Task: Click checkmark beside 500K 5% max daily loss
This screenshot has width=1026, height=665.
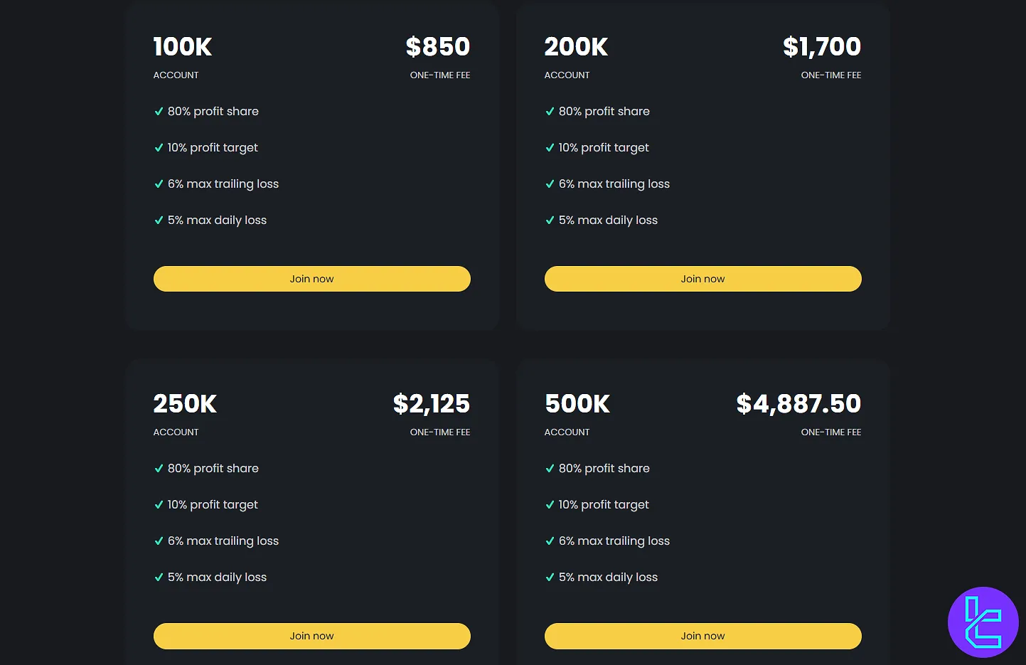Action: tap(550, 578)
